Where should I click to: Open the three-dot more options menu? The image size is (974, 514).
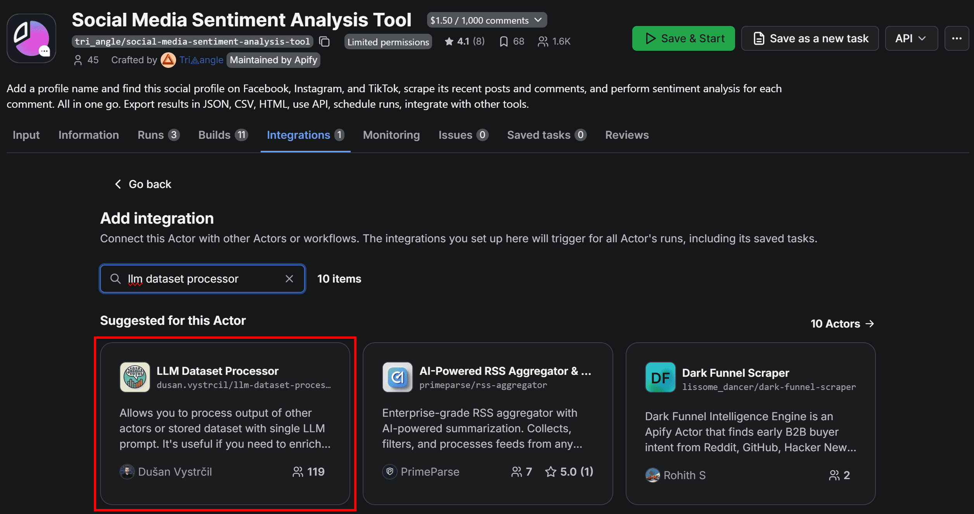pyautogui.click(x=957, y=38)
